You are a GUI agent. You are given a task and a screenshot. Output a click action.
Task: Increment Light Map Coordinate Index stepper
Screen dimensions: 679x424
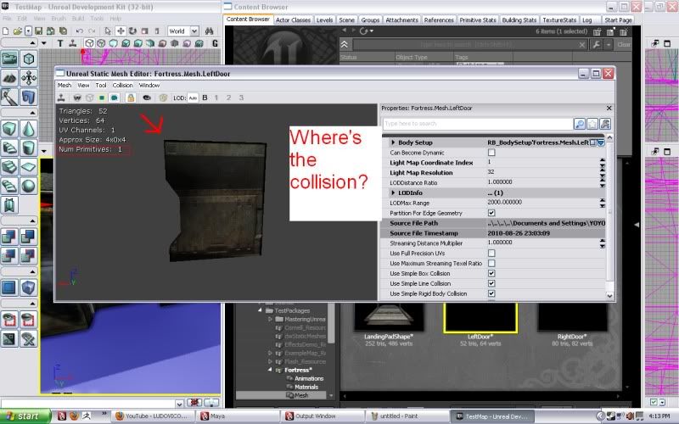[x=602, y=160]
